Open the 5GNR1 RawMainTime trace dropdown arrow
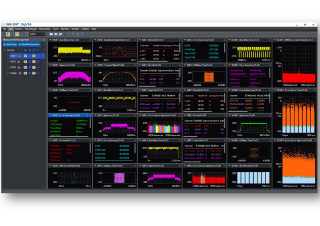 [230, 40]
